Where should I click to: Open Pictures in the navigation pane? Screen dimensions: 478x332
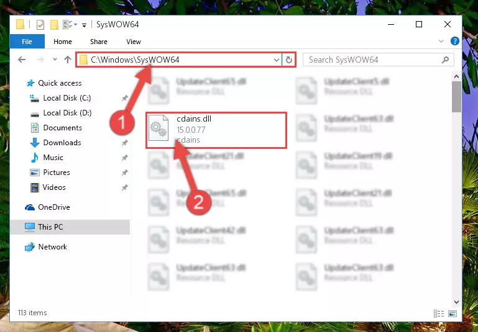click(57, 173)
